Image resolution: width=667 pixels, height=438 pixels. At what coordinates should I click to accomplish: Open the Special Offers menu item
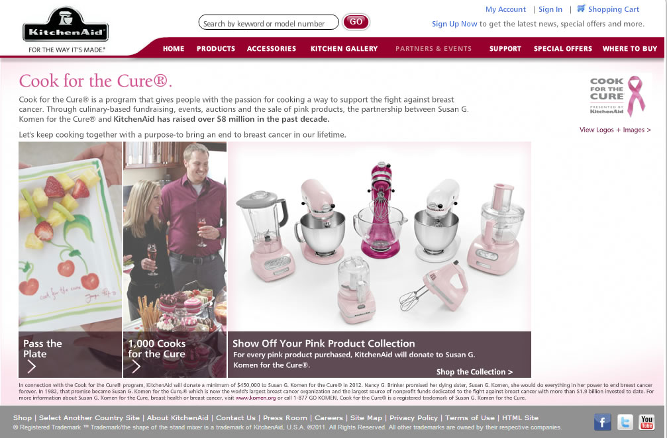point(563,49)
